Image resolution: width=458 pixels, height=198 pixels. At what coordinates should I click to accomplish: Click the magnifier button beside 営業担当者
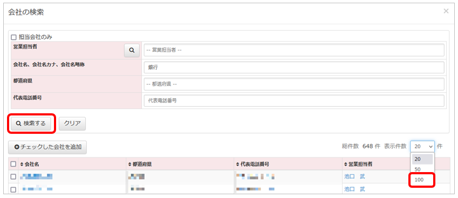tap(132, 50)
